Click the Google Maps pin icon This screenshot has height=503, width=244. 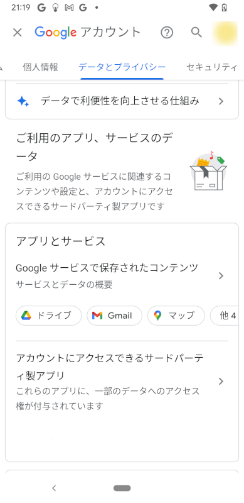tap(157, 316)
